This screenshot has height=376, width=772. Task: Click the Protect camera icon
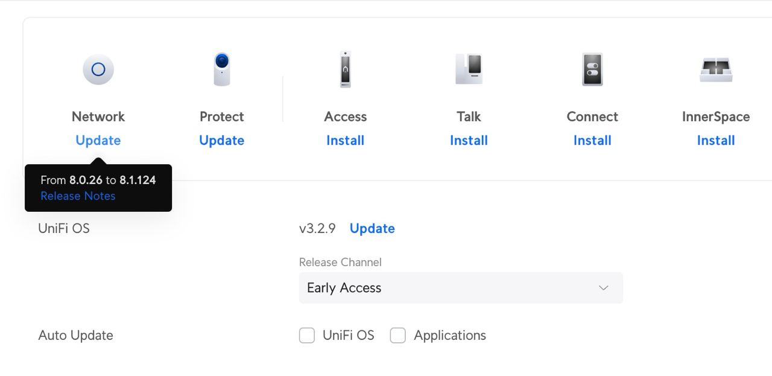coord(222,69)
